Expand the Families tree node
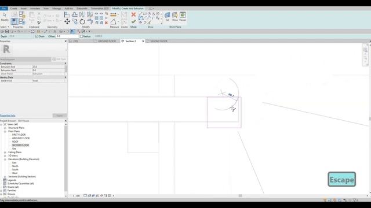Image resolution: width=371 pixels, height=208 pixels. point(1,191)
